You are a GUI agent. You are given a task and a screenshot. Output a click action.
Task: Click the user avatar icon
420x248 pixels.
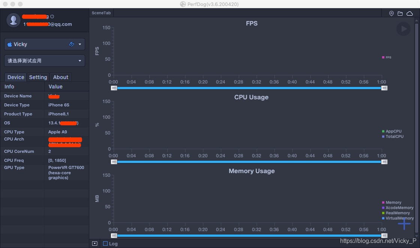tap(13, 20)
